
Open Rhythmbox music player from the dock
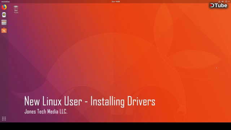(x=4, y=15)
